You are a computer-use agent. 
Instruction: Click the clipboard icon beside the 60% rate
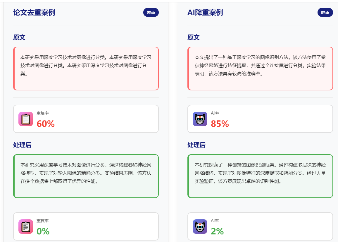(26, 119)
